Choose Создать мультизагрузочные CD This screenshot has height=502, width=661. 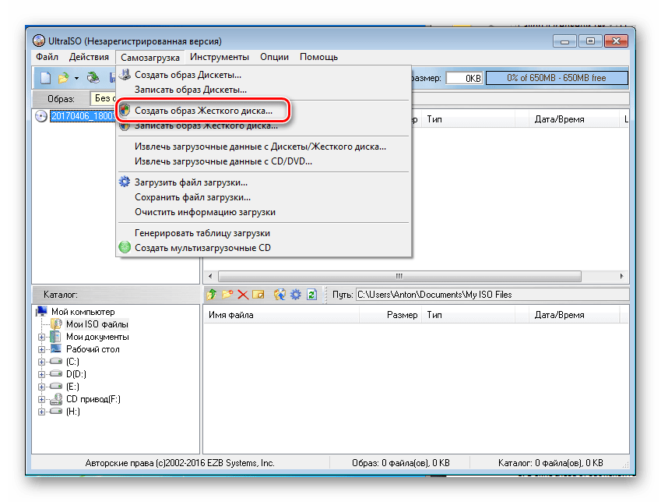click(x=263, y=248)
